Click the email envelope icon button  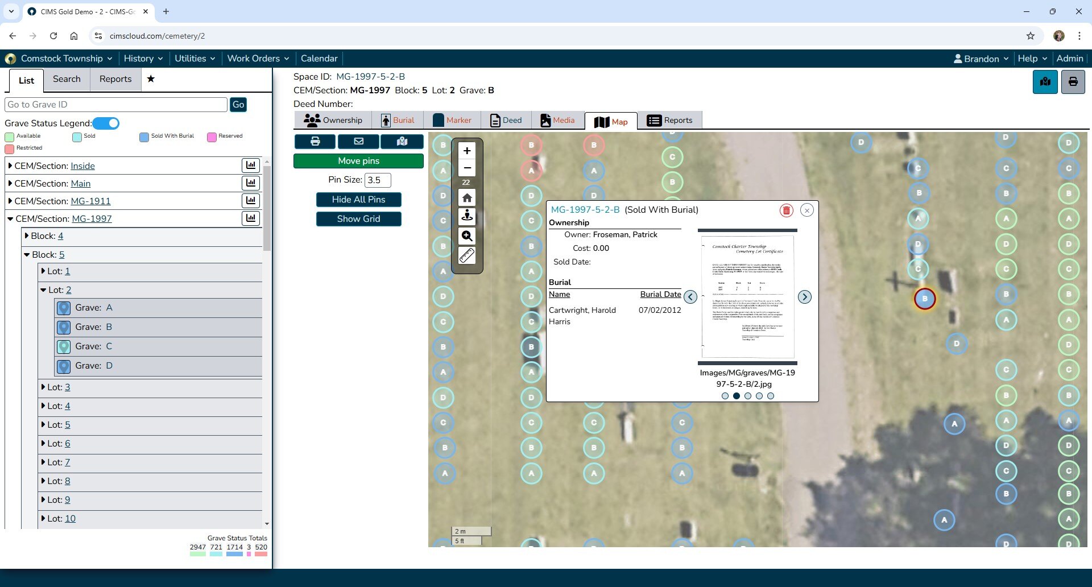358,141
